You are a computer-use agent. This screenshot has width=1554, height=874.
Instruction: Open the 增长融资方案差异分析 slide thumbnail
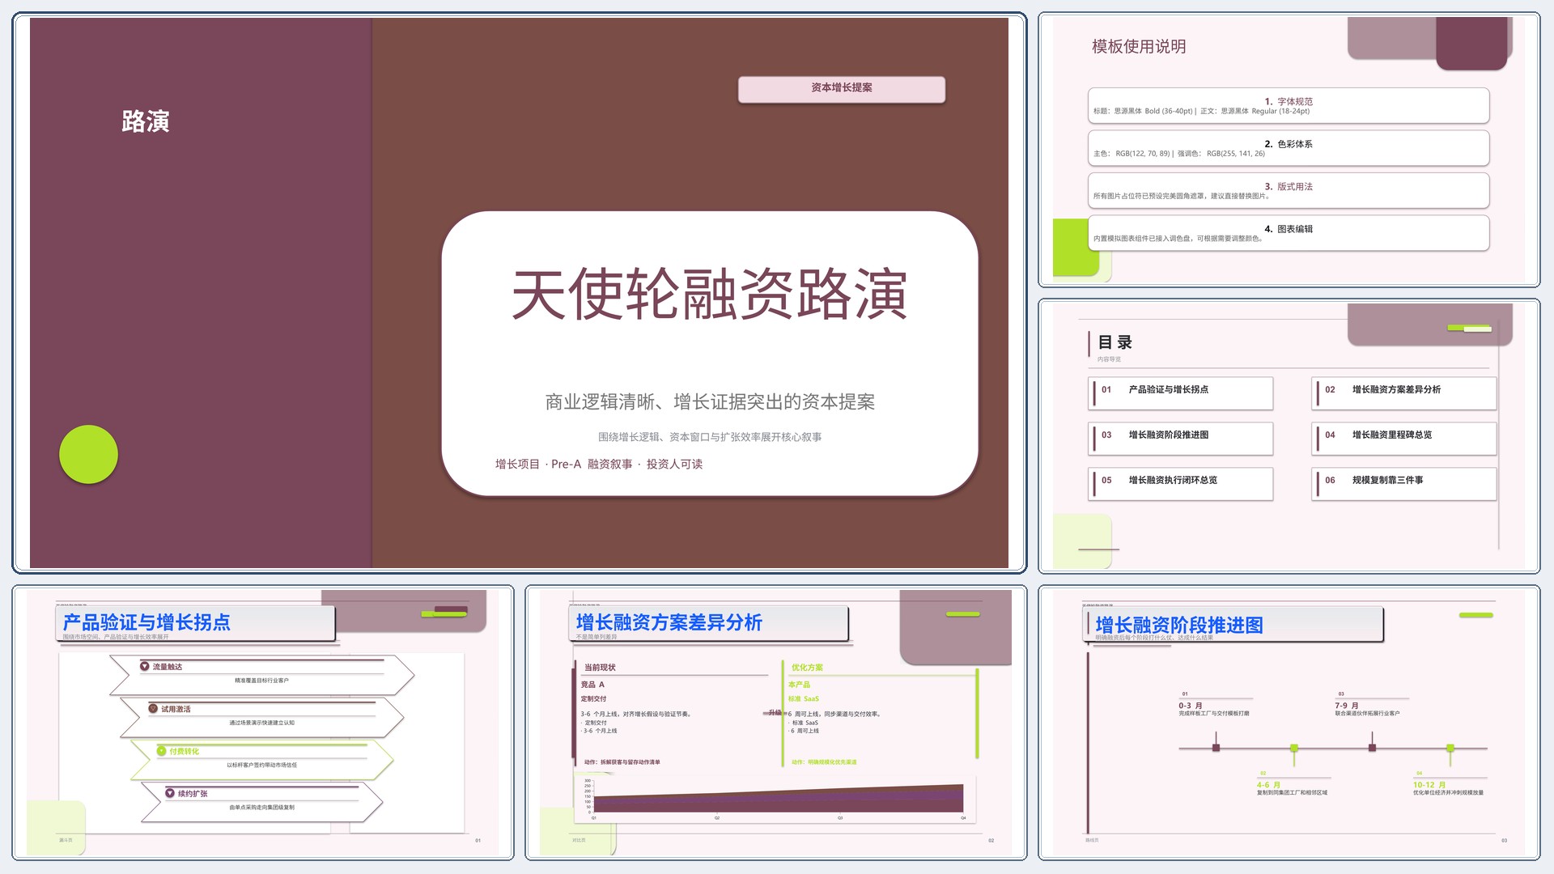pos(775,723)
